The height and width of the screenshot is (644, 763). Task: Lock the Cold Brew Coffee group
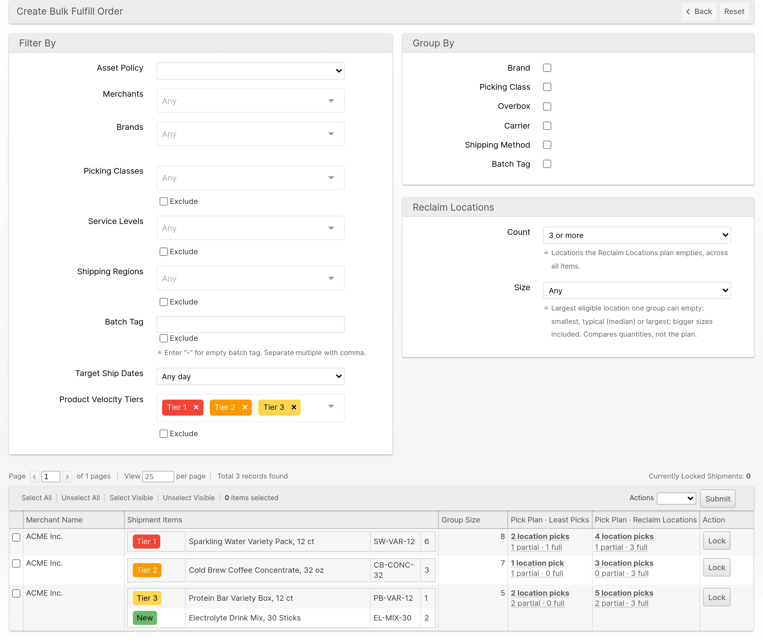pyautogui.click(x=717, y=568)
